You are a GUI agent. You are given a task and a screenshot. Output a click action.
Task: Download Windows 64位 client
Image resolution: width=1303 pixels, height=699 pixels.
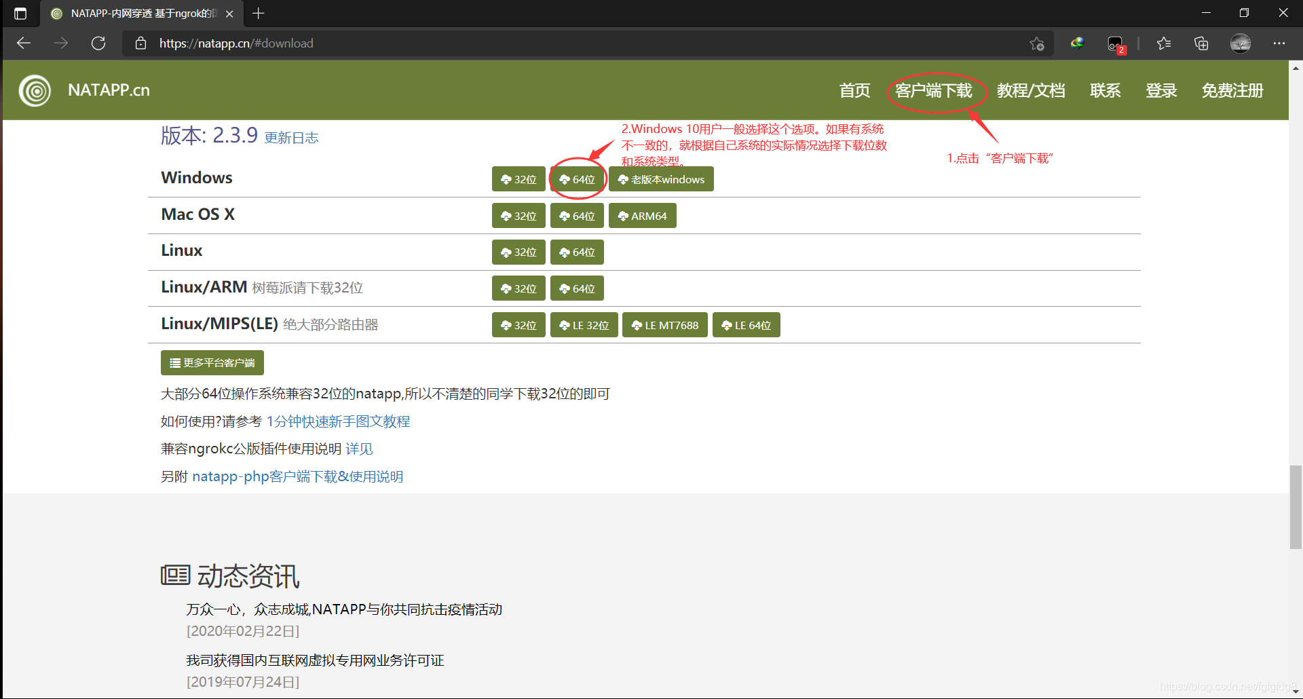click(577, 179)
